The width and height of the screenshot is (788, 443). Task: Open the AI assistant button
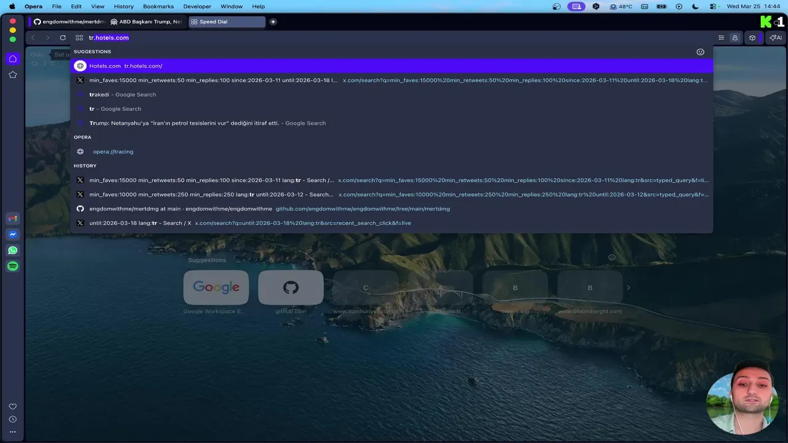tap(776, 38)
